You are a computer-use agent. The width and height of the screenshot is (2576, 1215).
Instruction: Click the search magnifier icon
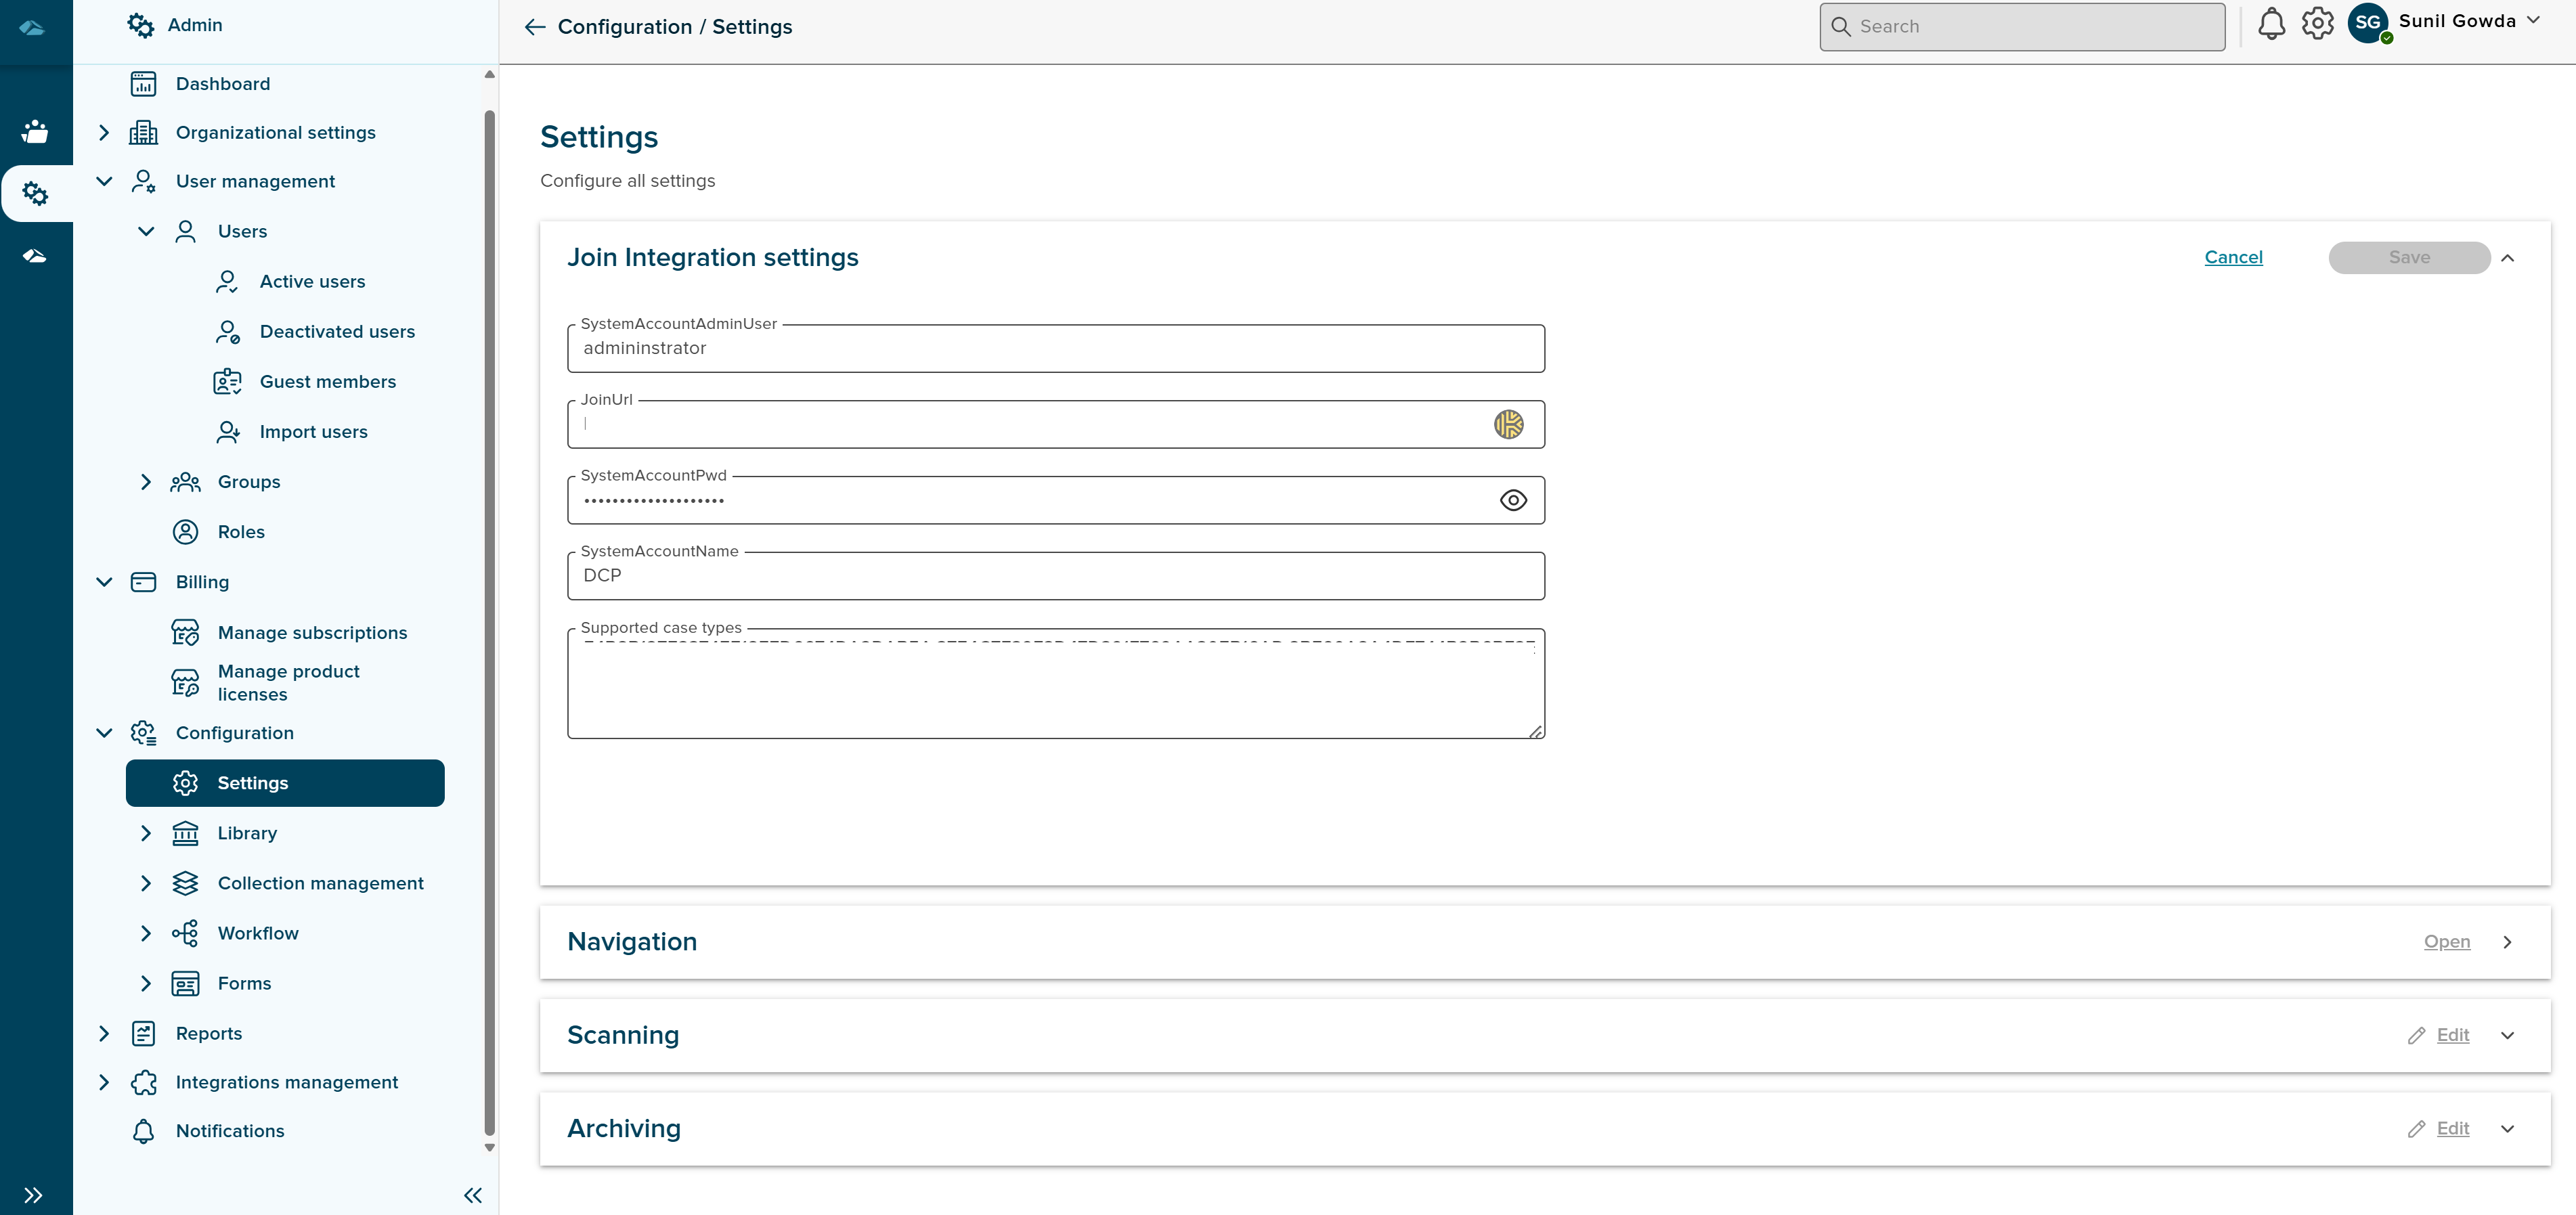(x=1841, y=27)
